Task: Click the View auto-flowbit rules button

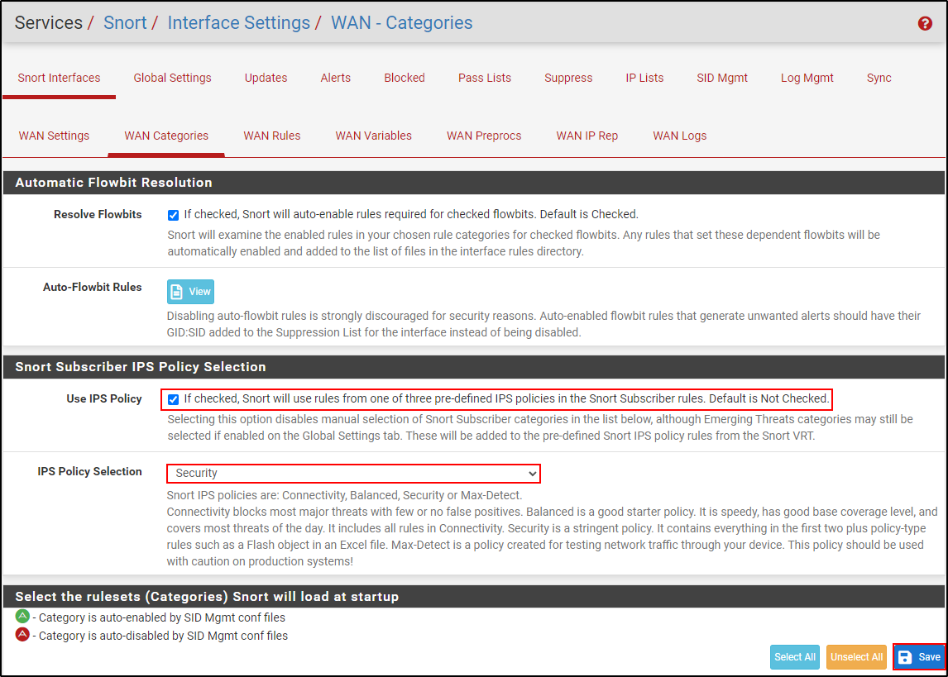Action: 190,292
